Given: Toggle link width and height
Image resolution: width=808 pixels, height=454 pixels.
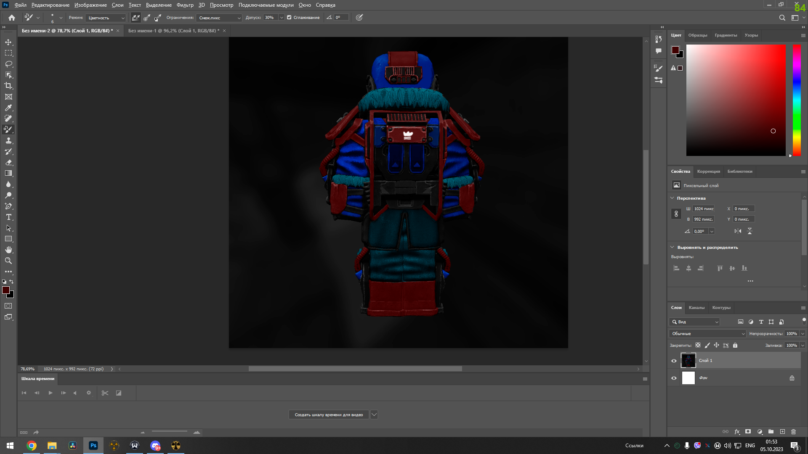Looking at the screenshot, I should pyautogui.click(x=676, y=214).
